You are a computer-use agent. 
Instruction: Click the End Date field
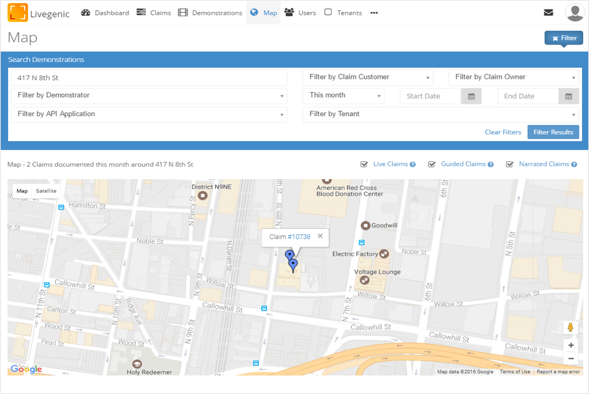click(x=528, y=96)
